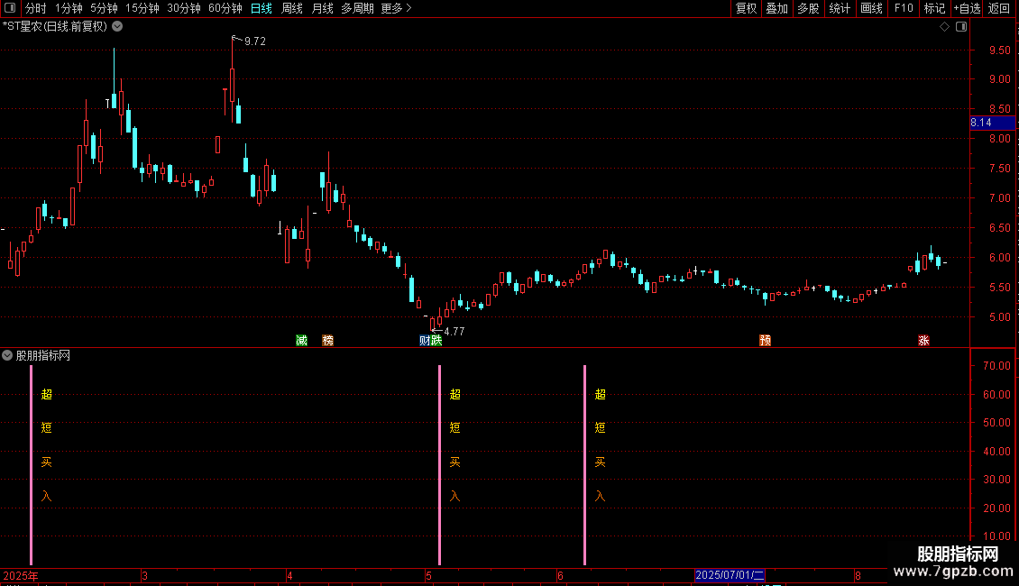The height and width of the screenshot is (586, 1019).
Task: Open 多周期 multi-period view
Action: pyautogui.click(x=357, y=8)
